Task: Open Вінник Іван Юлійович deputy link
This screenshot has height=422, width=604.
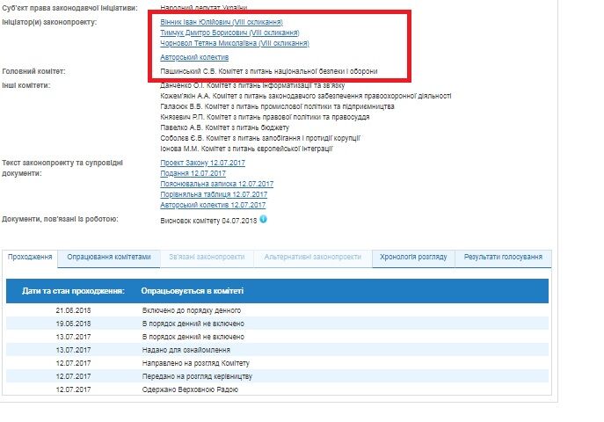Action: [221, 22]
